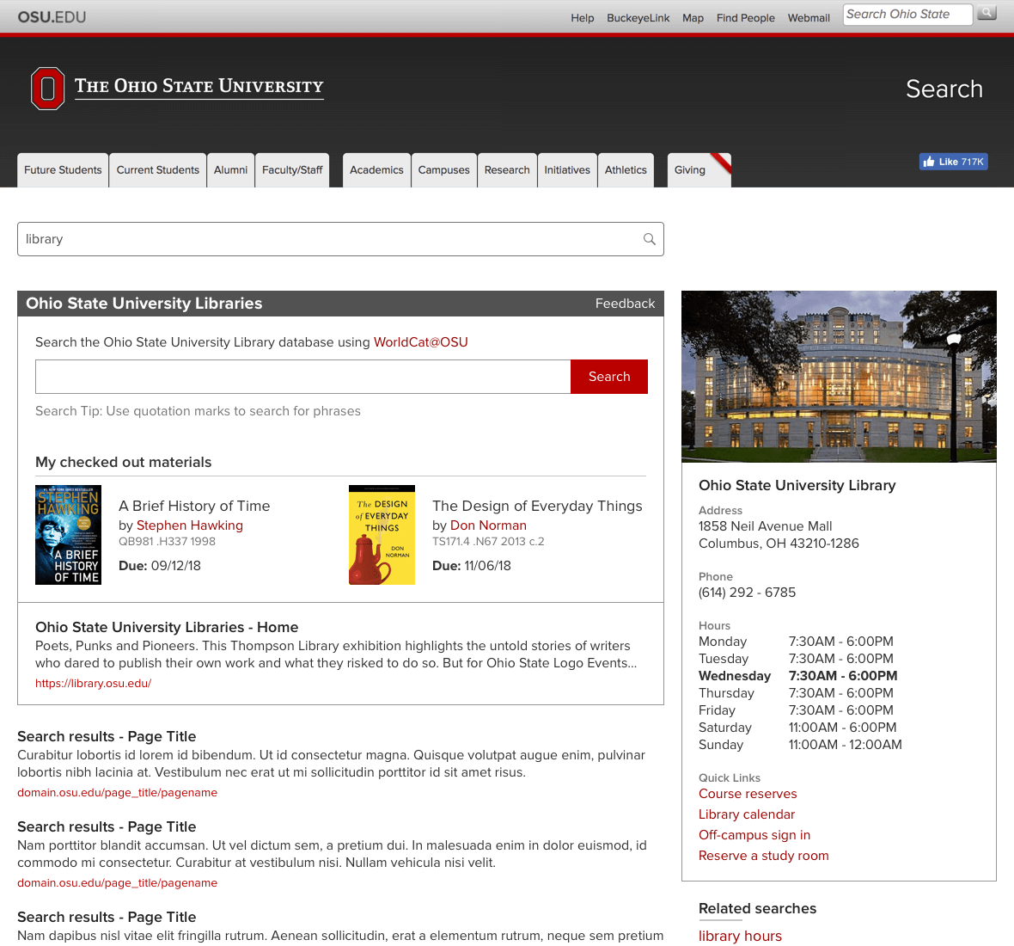Open the Don Norman author link
This screenshot has height=946, width=1014.
pyautogui.click(x=488, y=525)
